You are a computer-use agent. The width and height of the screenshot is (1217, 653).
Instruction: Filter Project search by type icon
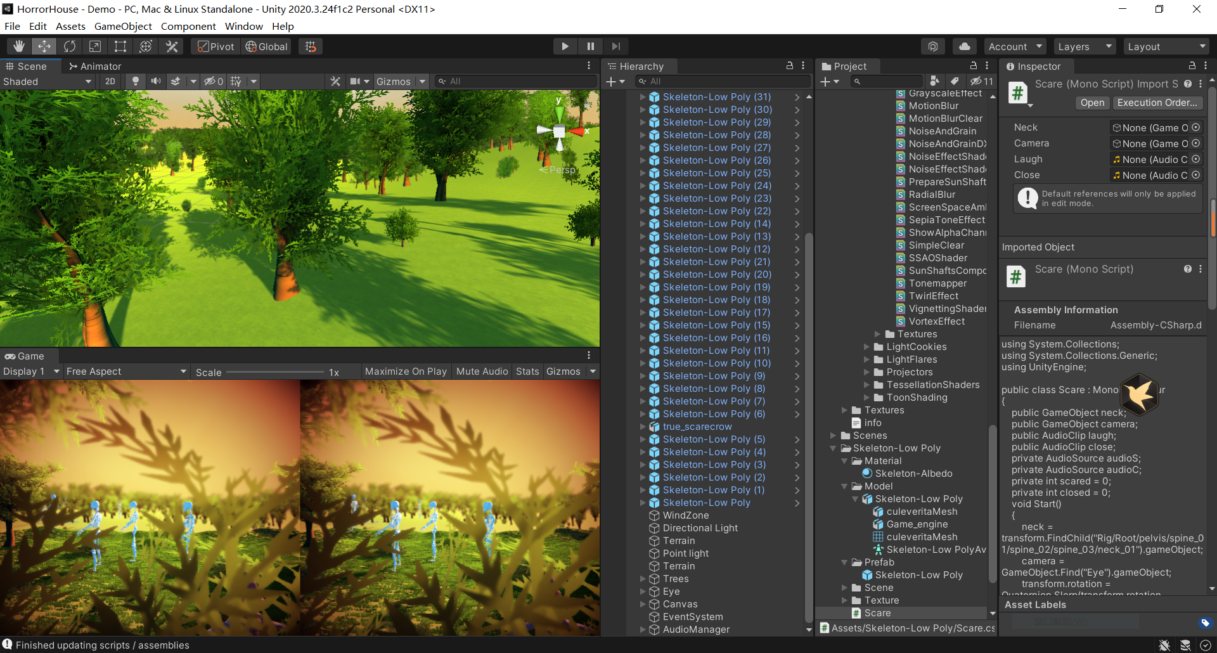[x=934, y=81]
